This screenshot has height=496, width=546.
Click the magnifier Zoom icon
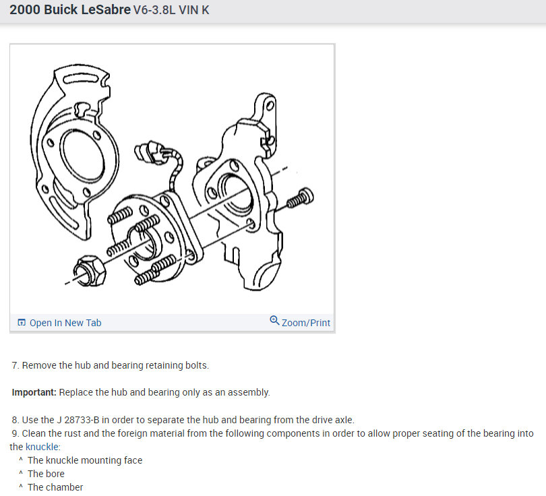pos(274,320)
